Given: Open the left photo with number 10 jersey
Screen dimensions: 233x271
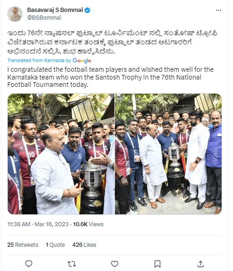Looking at the screenshot, I should pos(61,154).
